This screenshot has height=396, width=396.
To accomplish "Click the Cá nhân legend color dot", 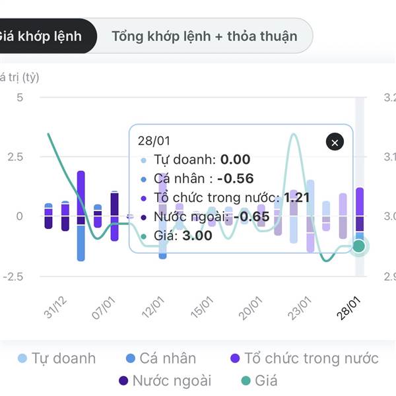I will pyautogui.click(x=131, y=358).
